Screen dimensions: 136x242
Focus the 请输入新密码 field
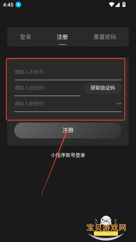[x=65, y=104]
